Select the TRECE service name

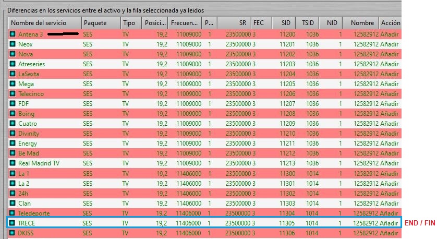pyautogui.click(x=27, y=223)
